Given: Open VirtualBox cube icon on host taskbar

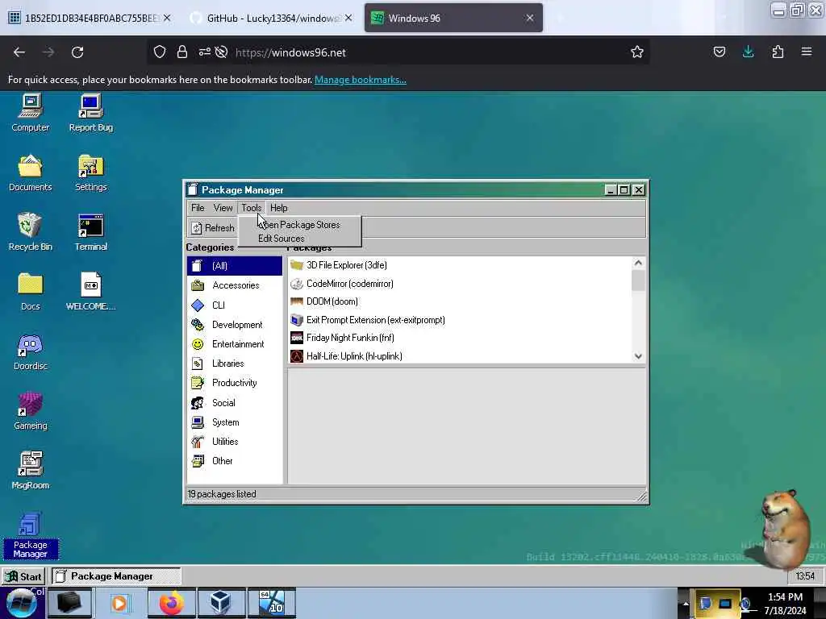Looking at the screenshot, I should (220, 603).
